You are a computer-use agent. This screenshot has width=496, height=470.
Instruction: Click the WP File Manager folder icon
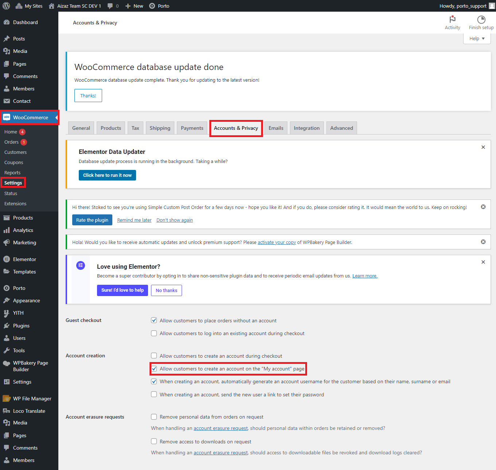[7, 399]
